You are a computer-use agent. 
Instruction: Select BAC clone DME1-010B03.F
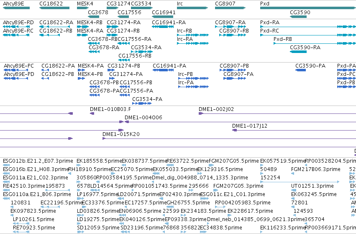pyautogui.click(x=110, y=109)
